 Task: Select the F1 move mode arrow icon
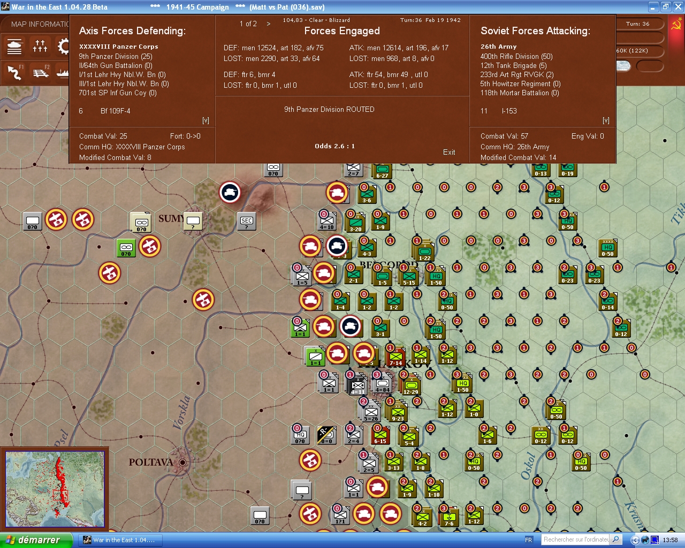pyautogui.click(x=15, y=72)
